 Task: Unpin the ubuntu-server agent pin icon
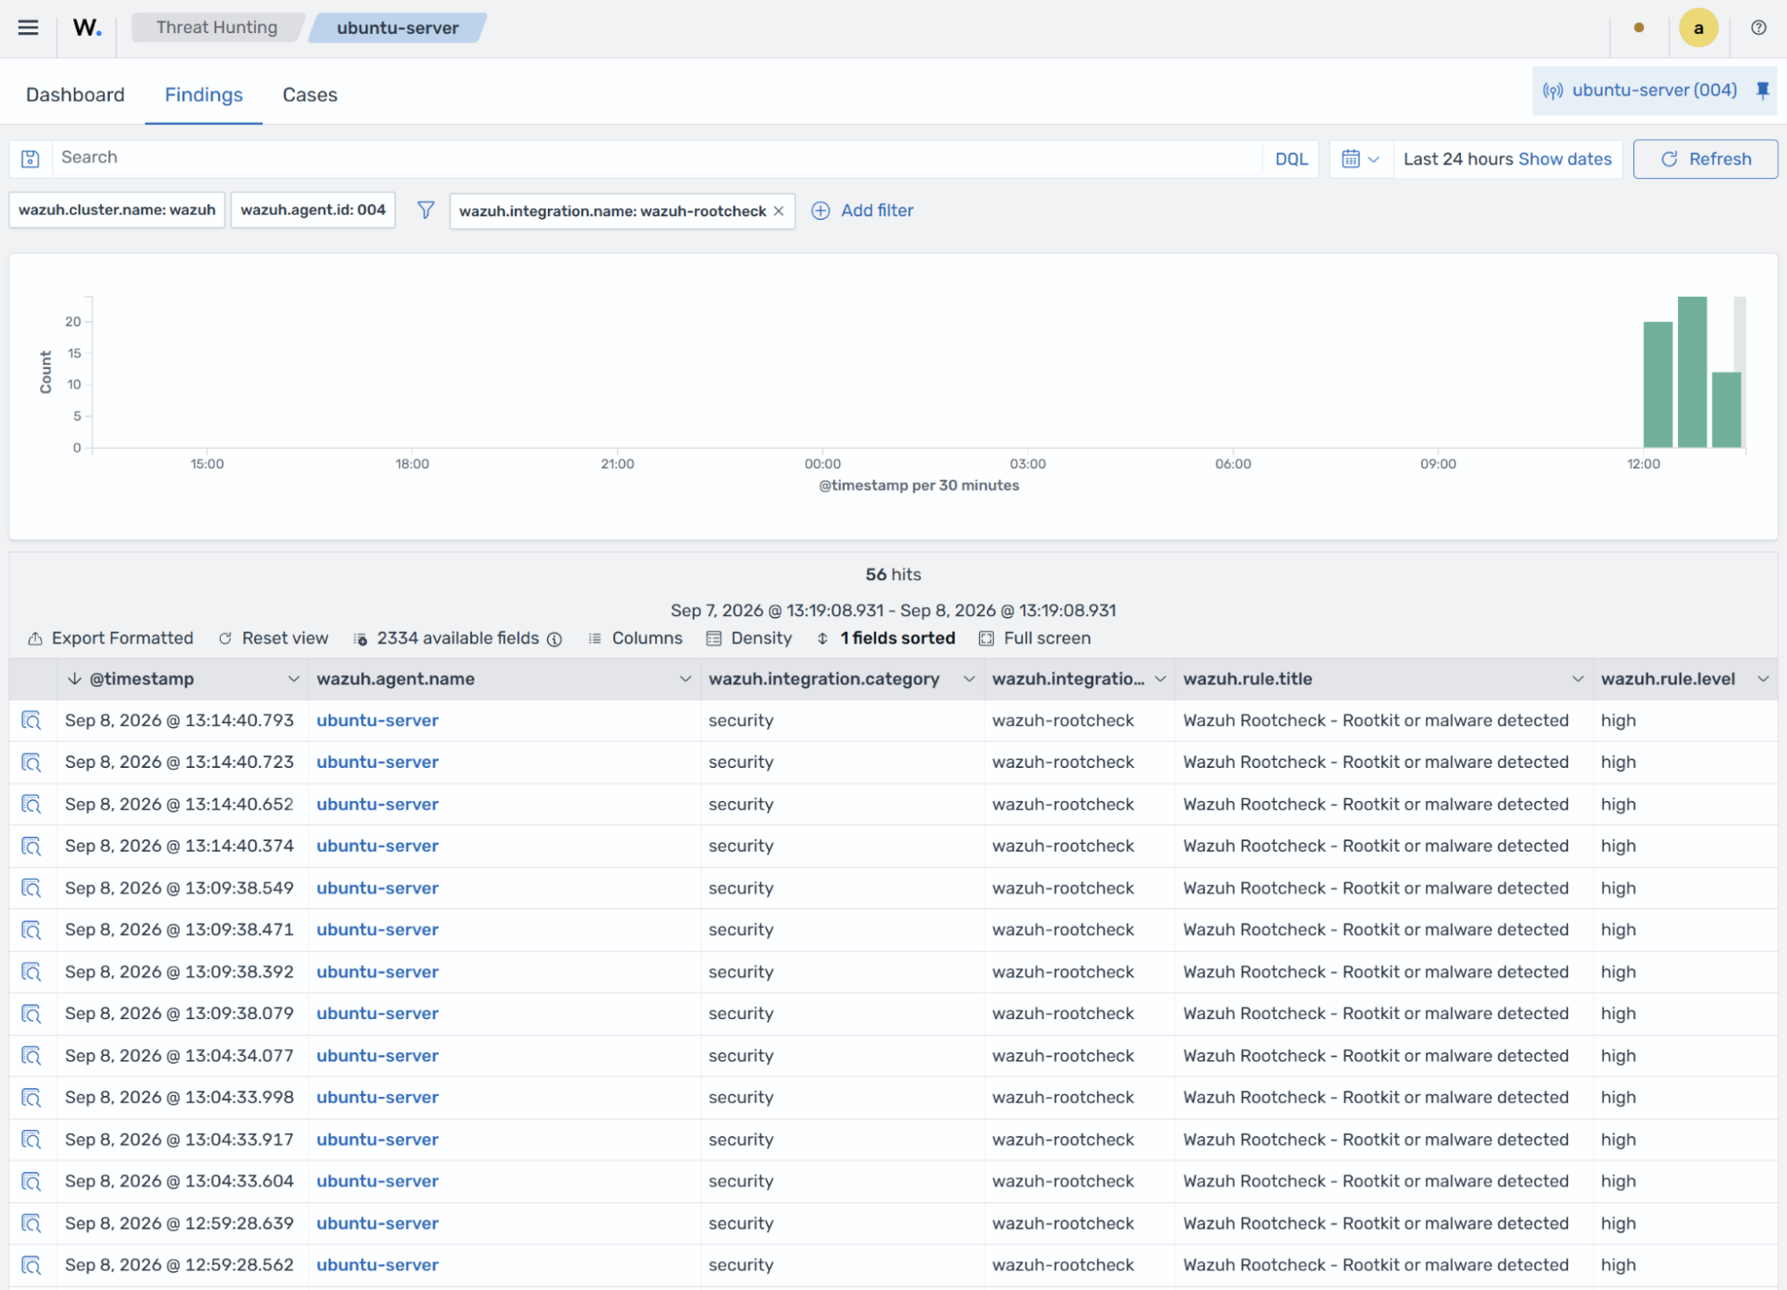pyautogui.click(x=1762, y=90)
